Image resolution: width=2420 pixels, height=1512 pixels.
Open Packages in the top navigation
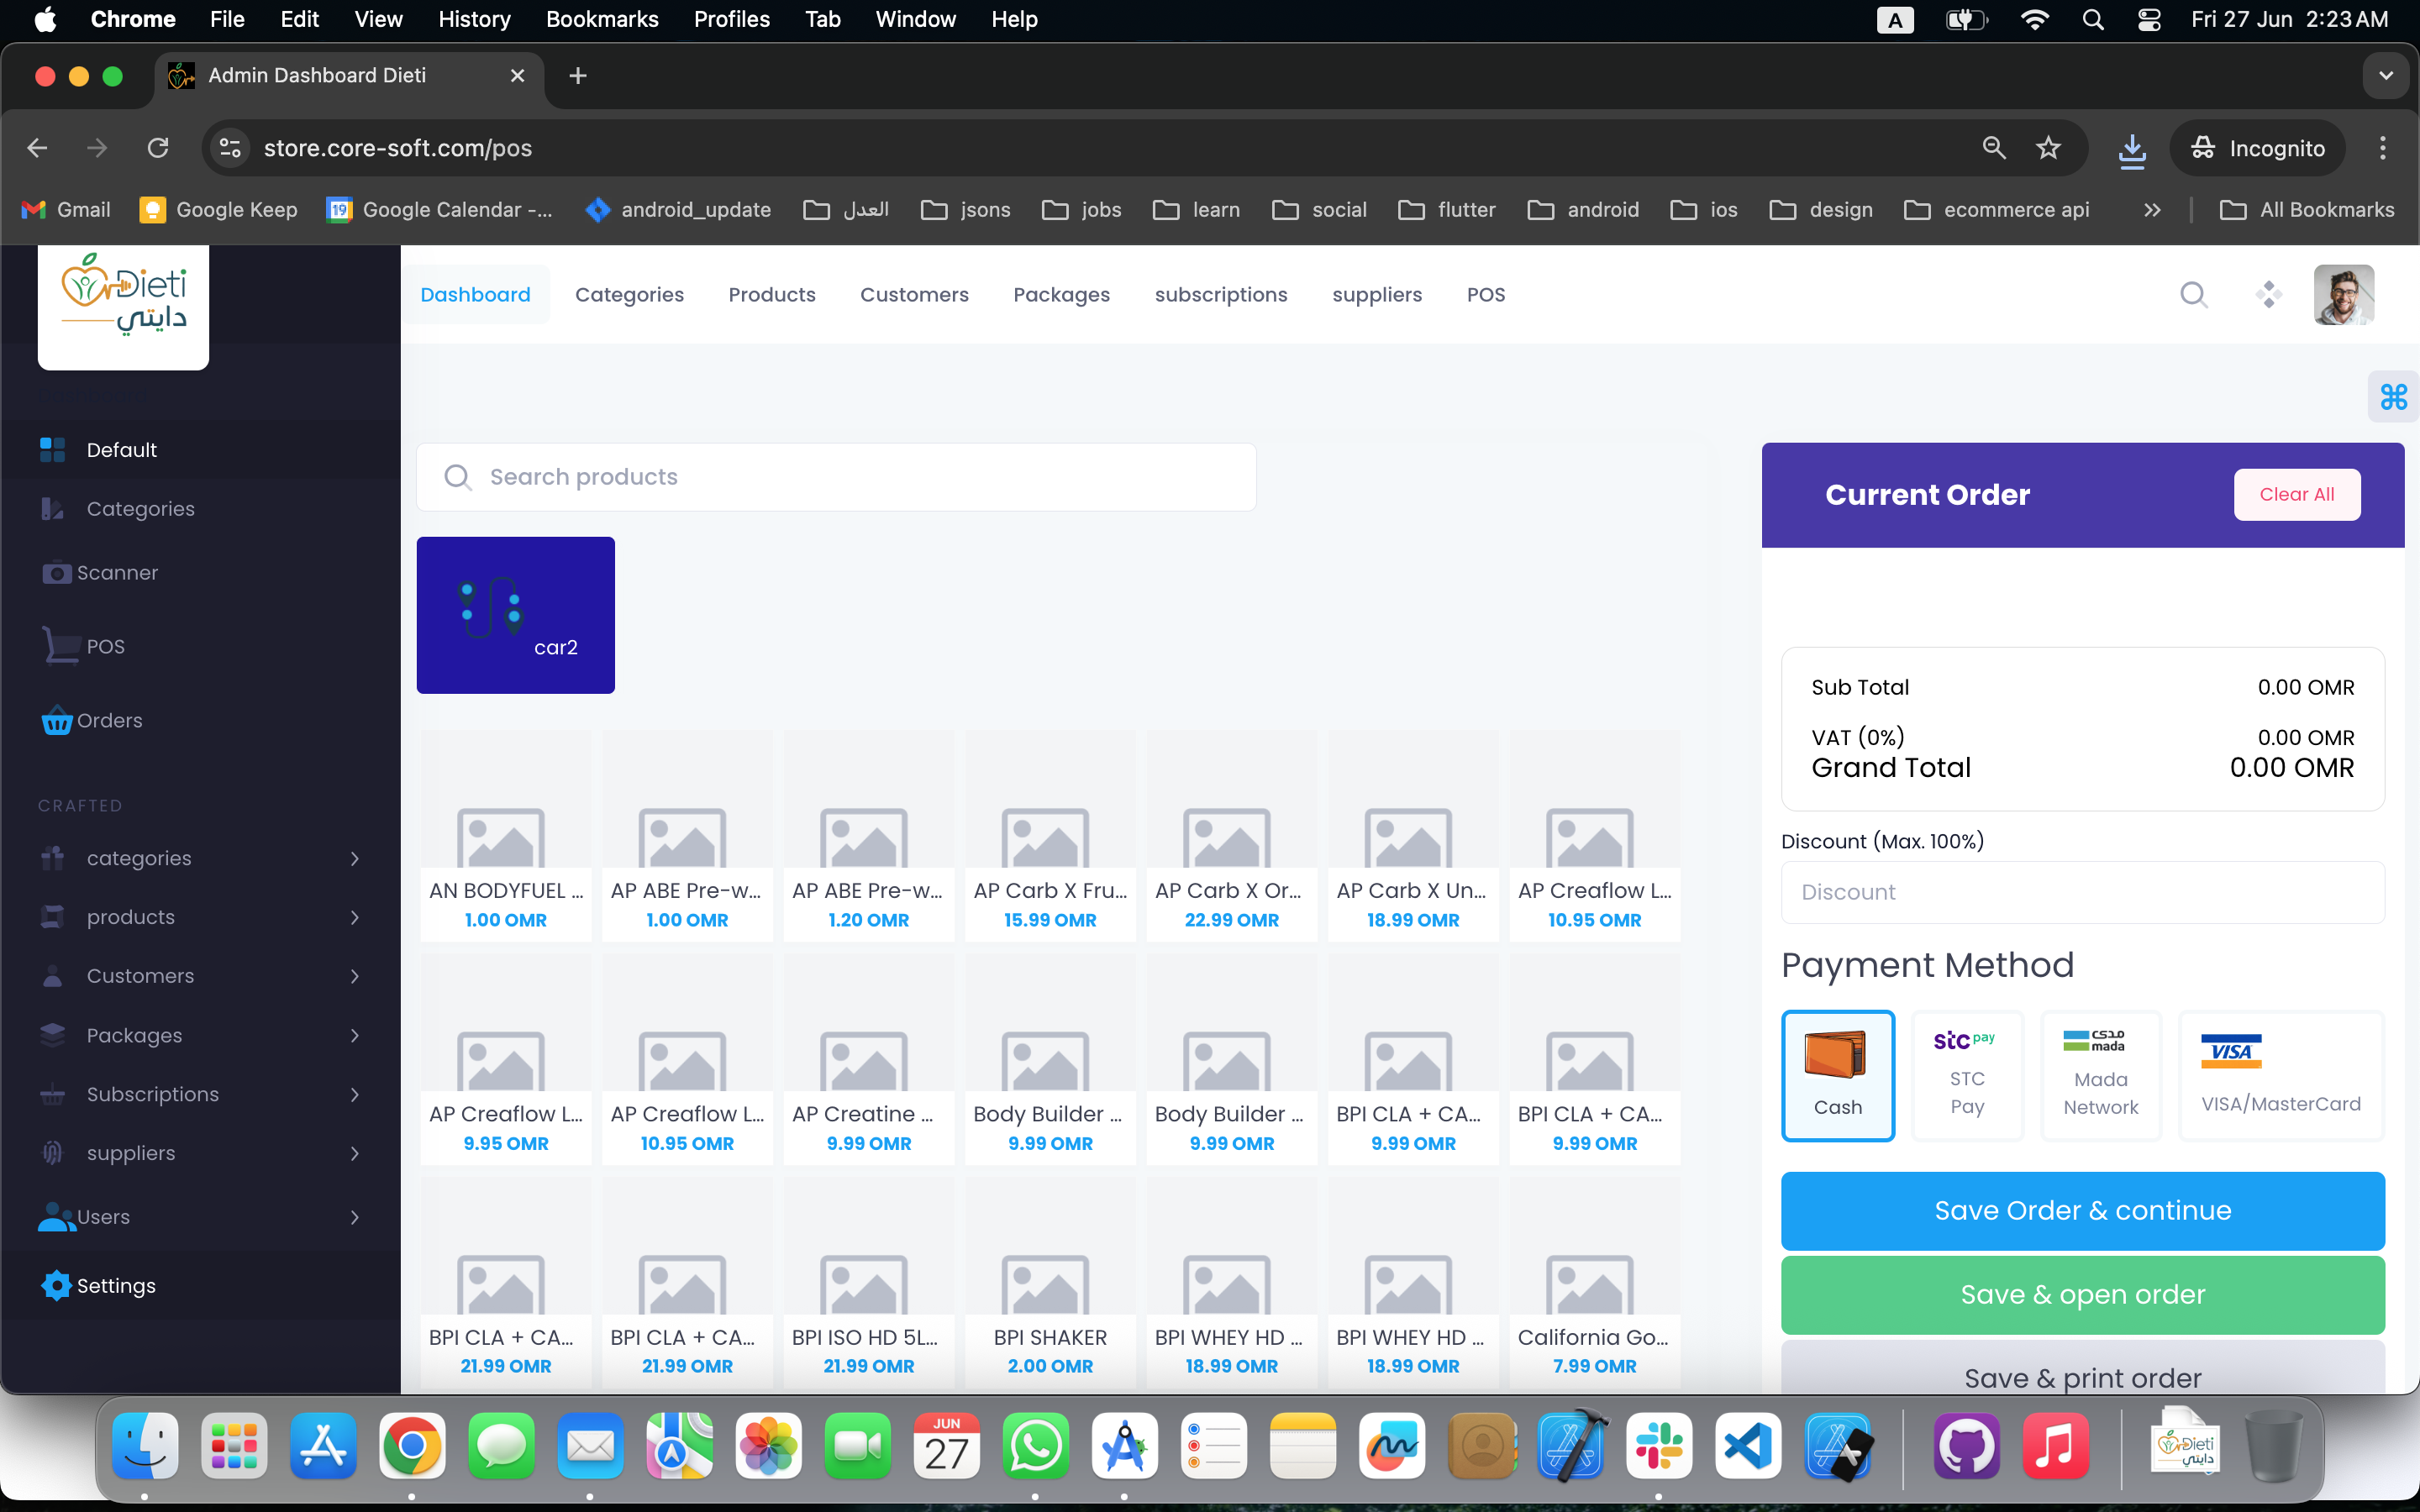click(x=1061, y=295)
